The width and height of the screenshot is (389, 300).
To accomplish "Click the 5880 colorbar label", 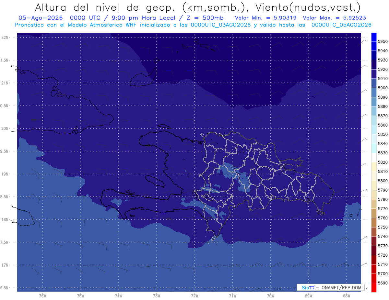I will [383, 106].
